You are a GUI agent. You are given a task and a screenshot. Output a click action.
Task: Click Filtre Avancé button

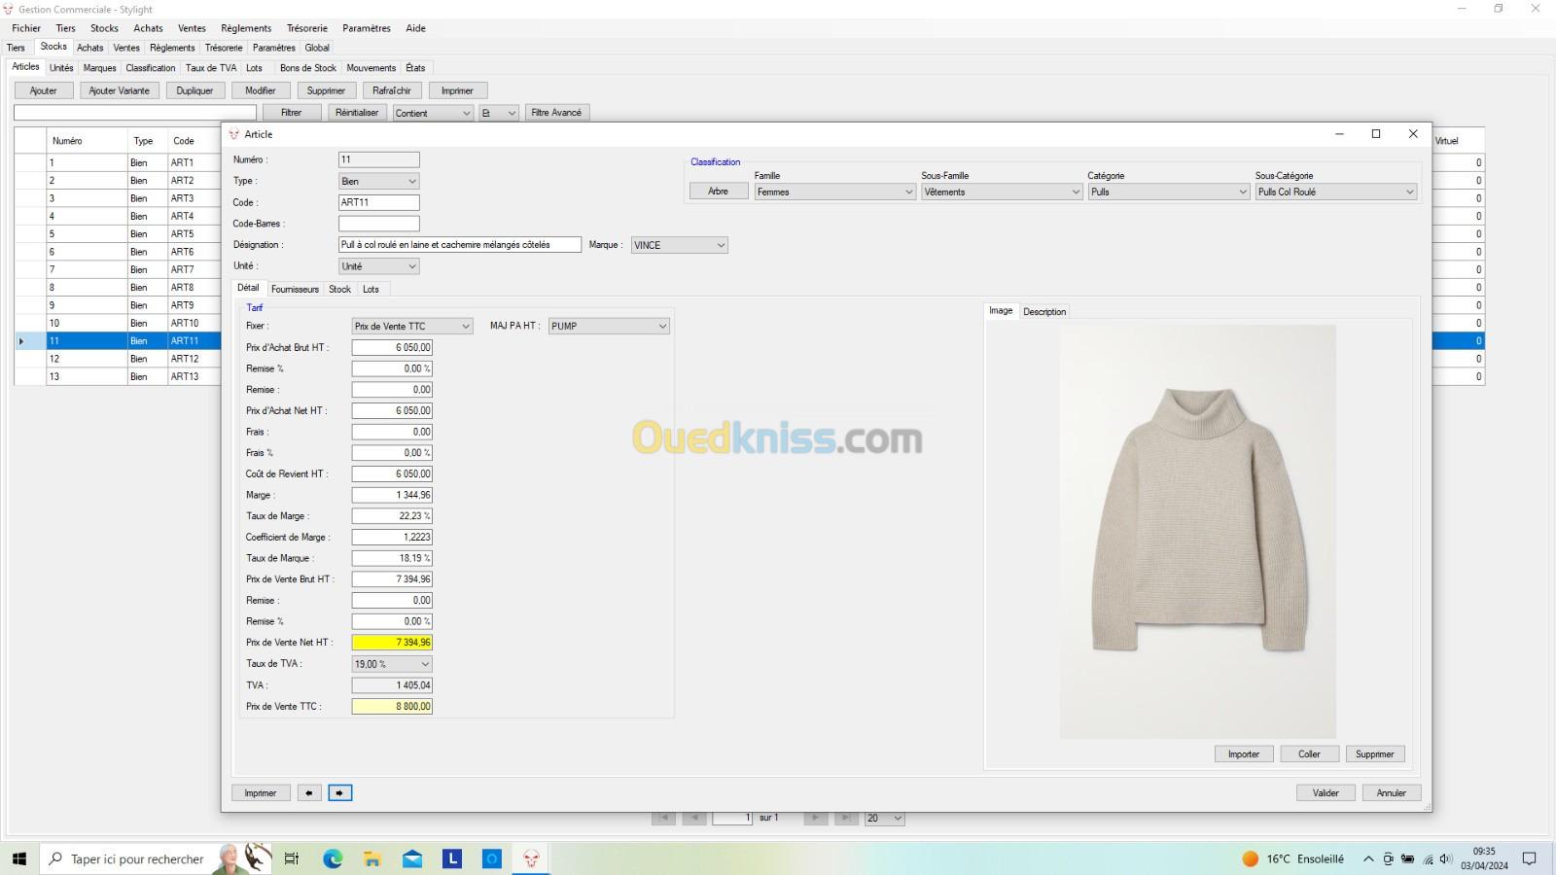(x=556, y=113)
